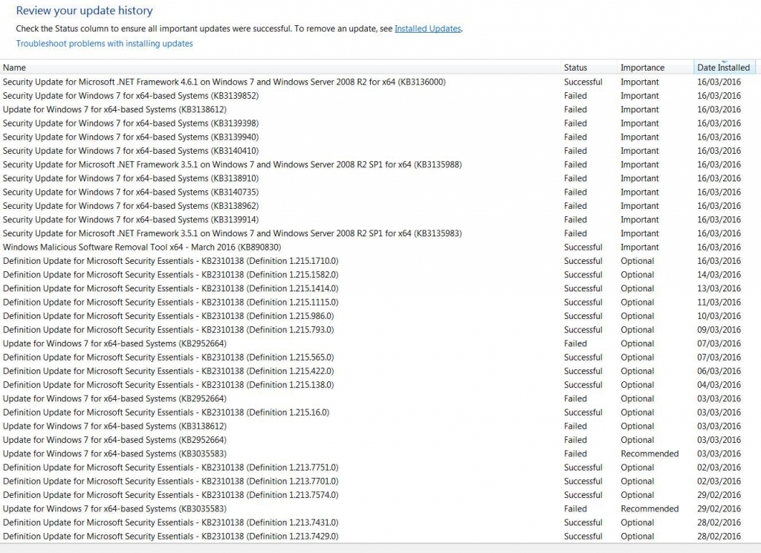
Task: Select the .NET Framework 3.5.1 KB3135988 update
Action: coord(232,164)
